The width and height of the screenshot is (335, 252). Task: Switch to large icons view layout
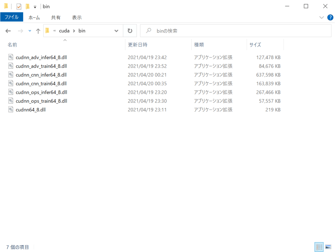click(328, 247)
